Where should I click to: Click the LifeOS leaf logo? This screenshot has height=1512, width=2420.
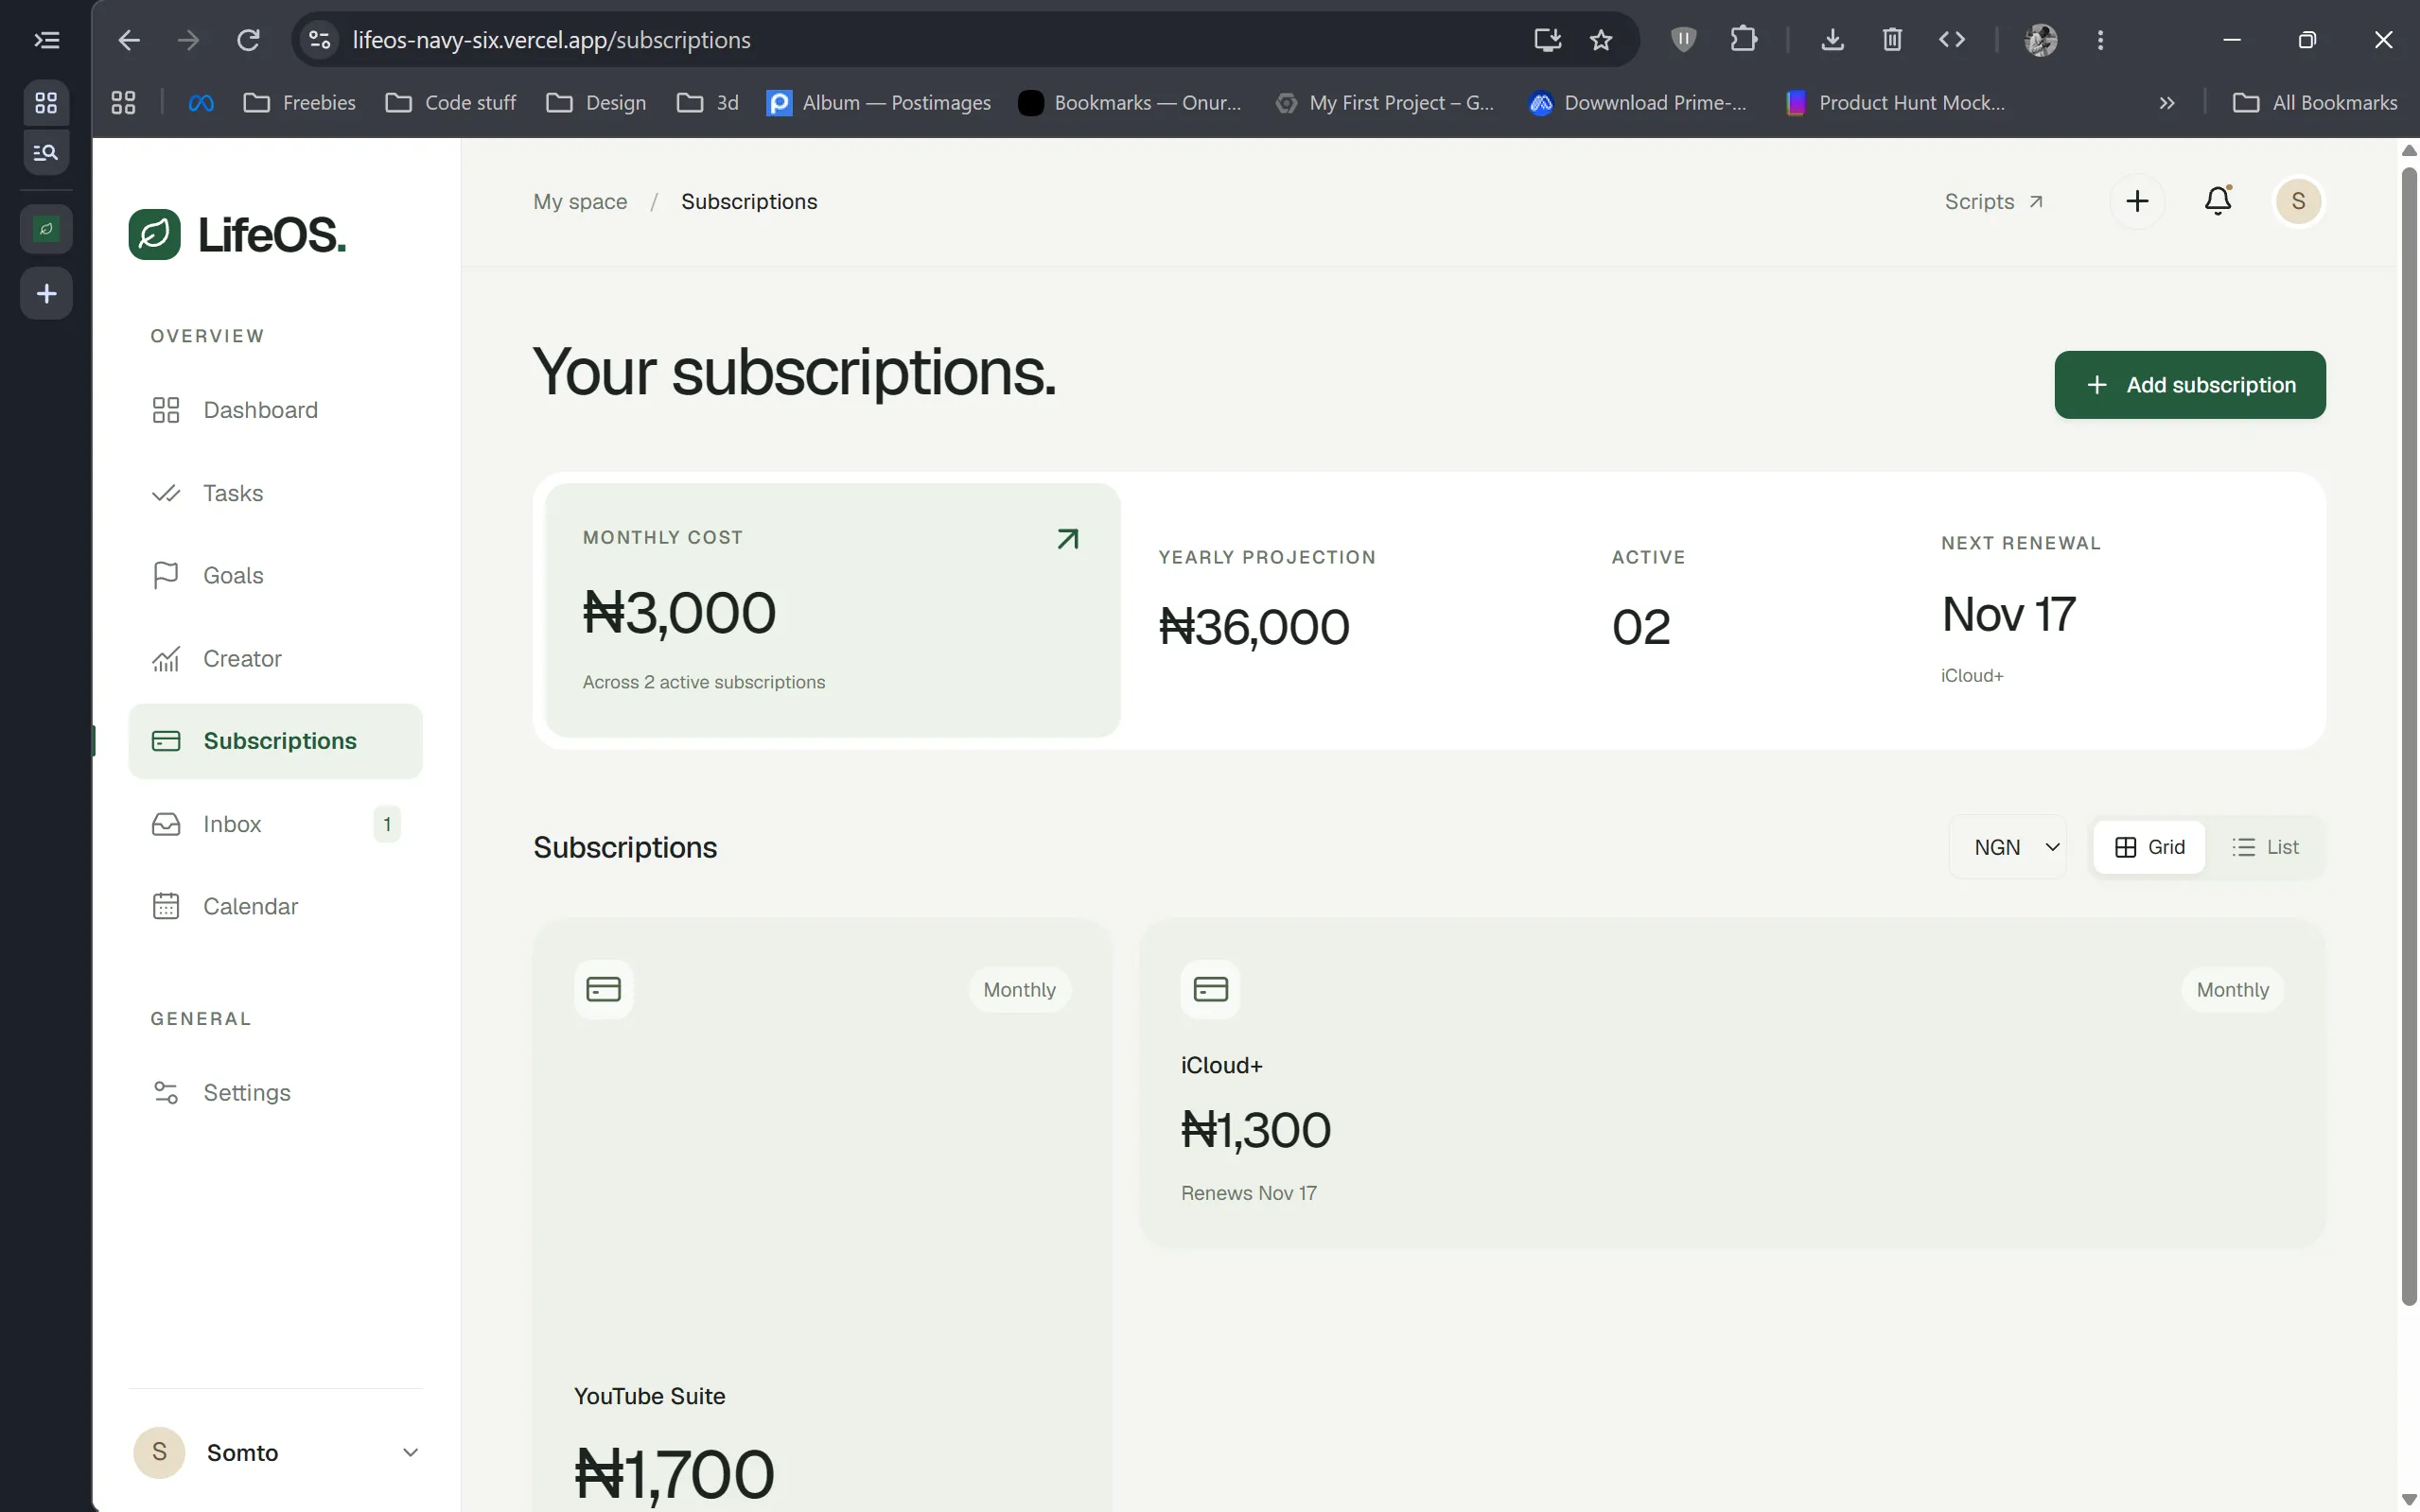(154, 234)
